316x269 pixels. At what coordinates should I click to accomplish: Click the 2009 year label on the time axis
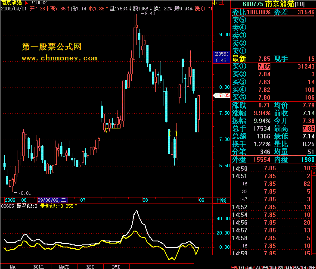(10, 200)
